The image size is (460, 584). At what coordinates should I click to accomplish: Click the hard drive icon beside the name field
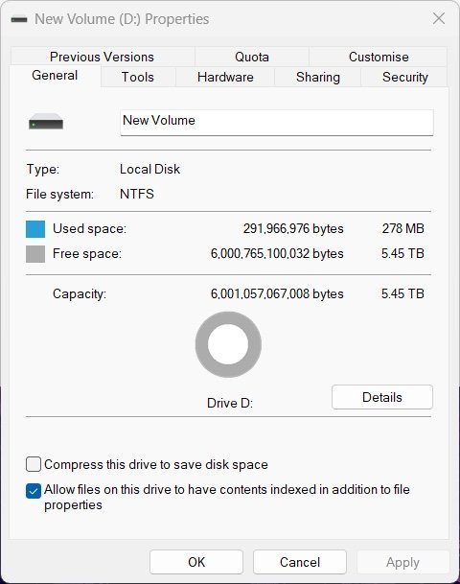tap(46, 122)
